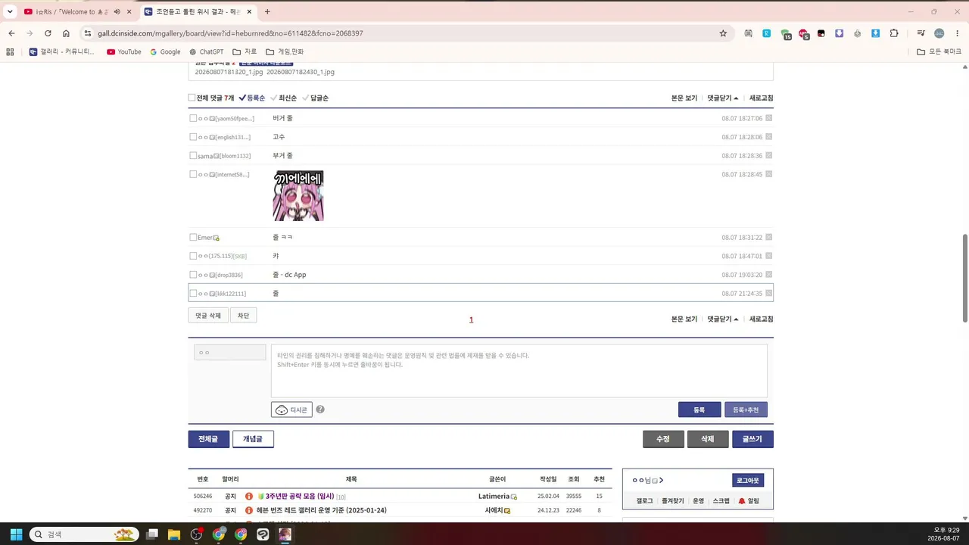
Task: Tick the checkbox for comment '고수'
Action: point(193,137)
